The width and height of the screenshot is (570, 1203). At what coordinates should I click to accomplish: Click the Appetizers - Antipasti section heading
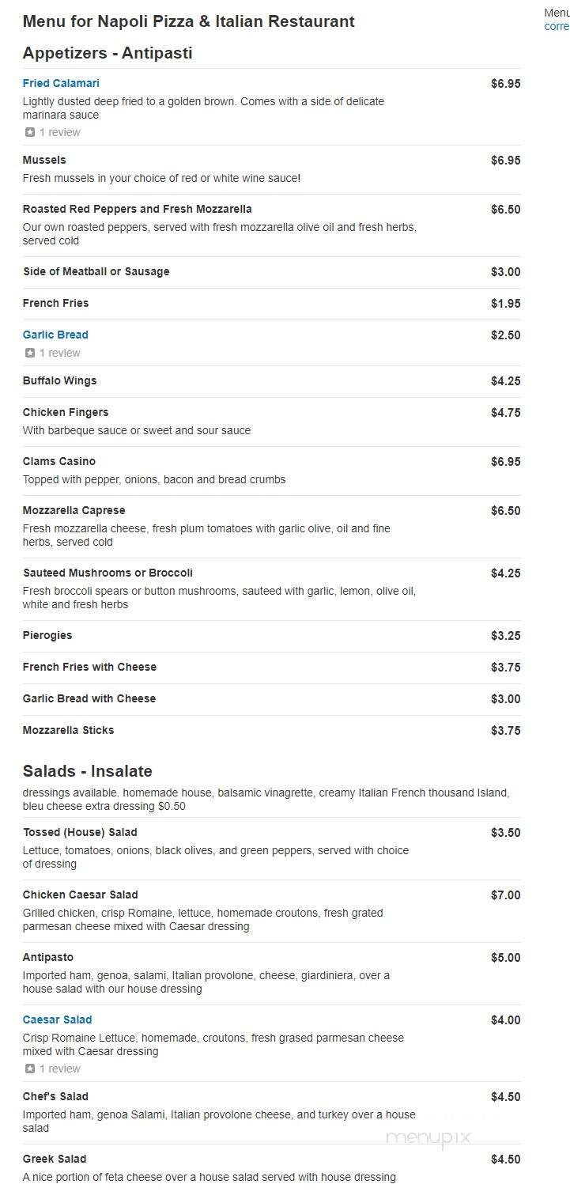[x=108, y=53]
